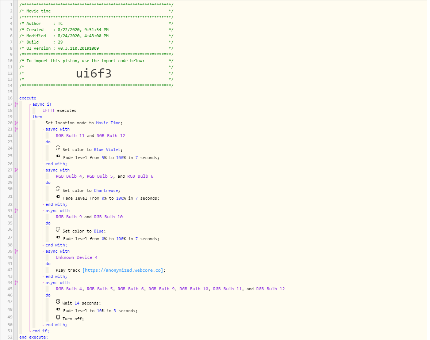Click the 5% start level value
This screenshot has height=340, width=430.
point(104,158)
